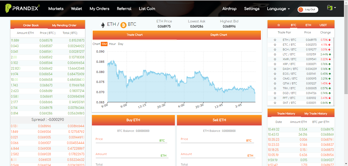Switch to Depth Chart tab
Image resolution: width=348 pixels, height=166 pixels.
pos(219,35)
